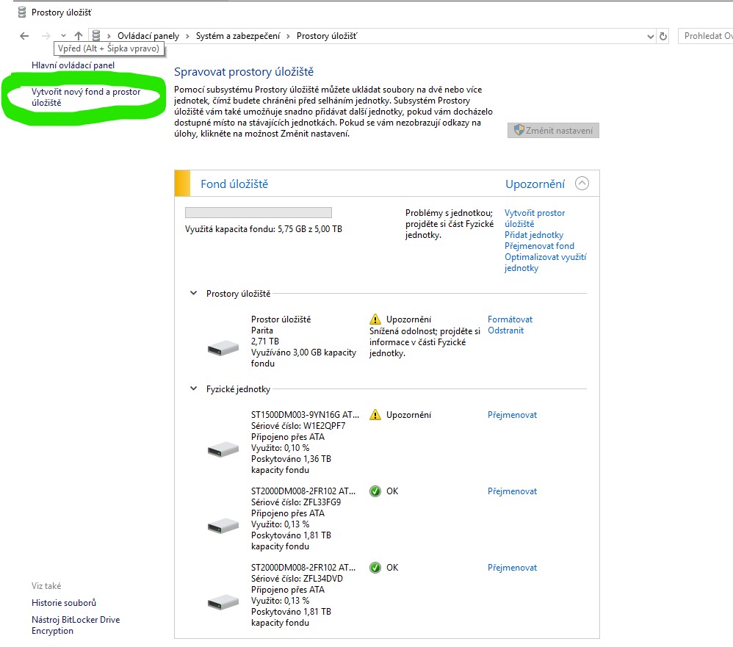733x647 pixels.
Task: Select Prostory úložišť breadcrumb
Action: click(x=327, y=36)
